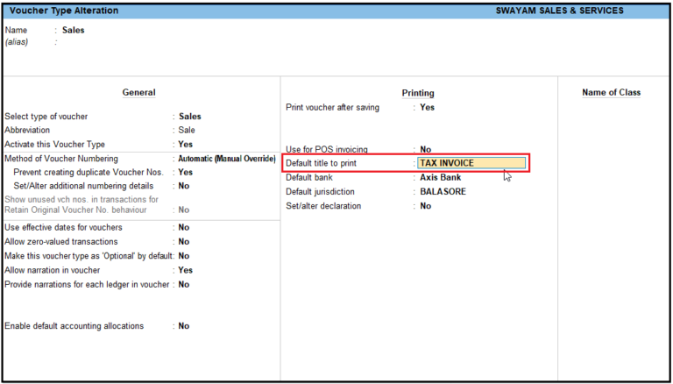673x384 pixels.
Task: Select type of voucher value Sales
Action: click(x=190, y=117)
